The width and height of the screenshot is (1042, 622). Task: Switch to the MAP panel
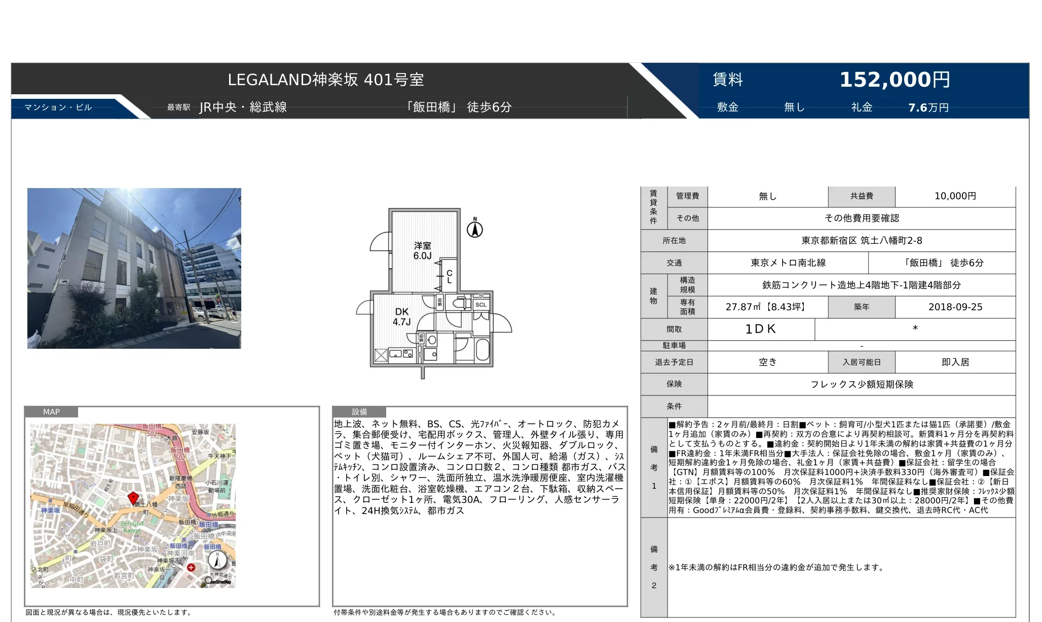tap(52, 412)
